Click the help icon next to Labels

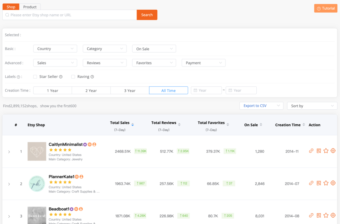point(19,77)
